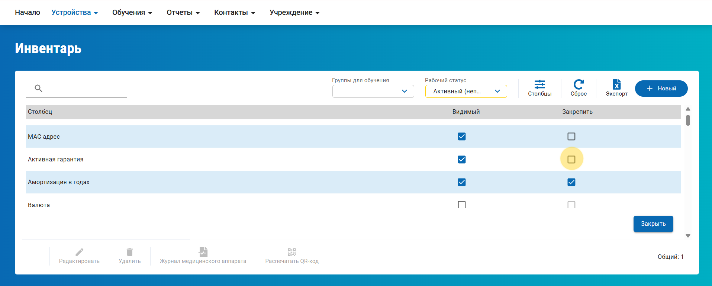This screenshot has height=286, width=712.
Task: Click the Распечатать QR-код icon
Action: 292,252
